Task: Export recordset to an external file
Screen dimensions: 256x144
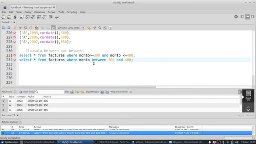Action: [102, 92]
